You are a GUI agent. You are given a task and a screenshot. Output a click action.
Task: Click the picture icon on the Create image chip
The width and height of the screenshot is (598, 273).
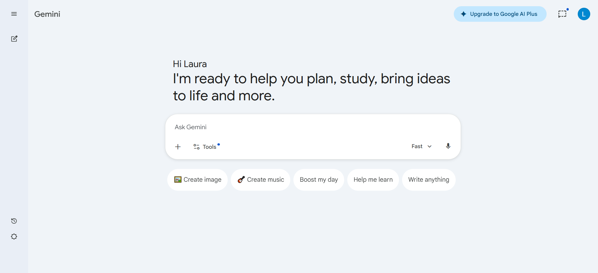coord(178,180)
